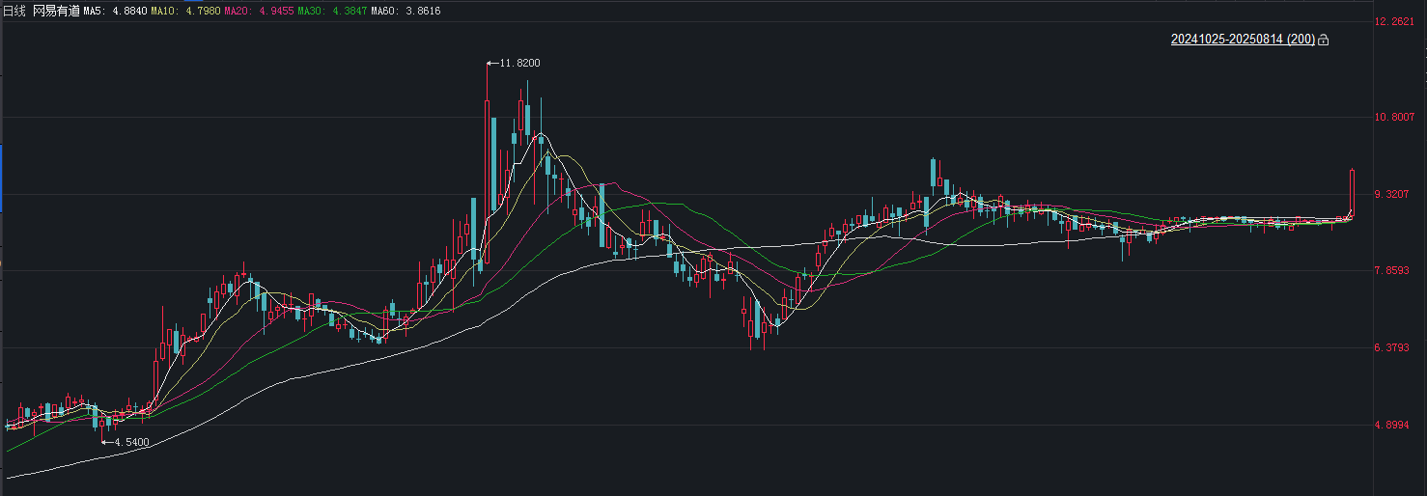The image size is (1427, 496).
Task: Click the 12.2621 price axis label
Action: point(1393,21)
